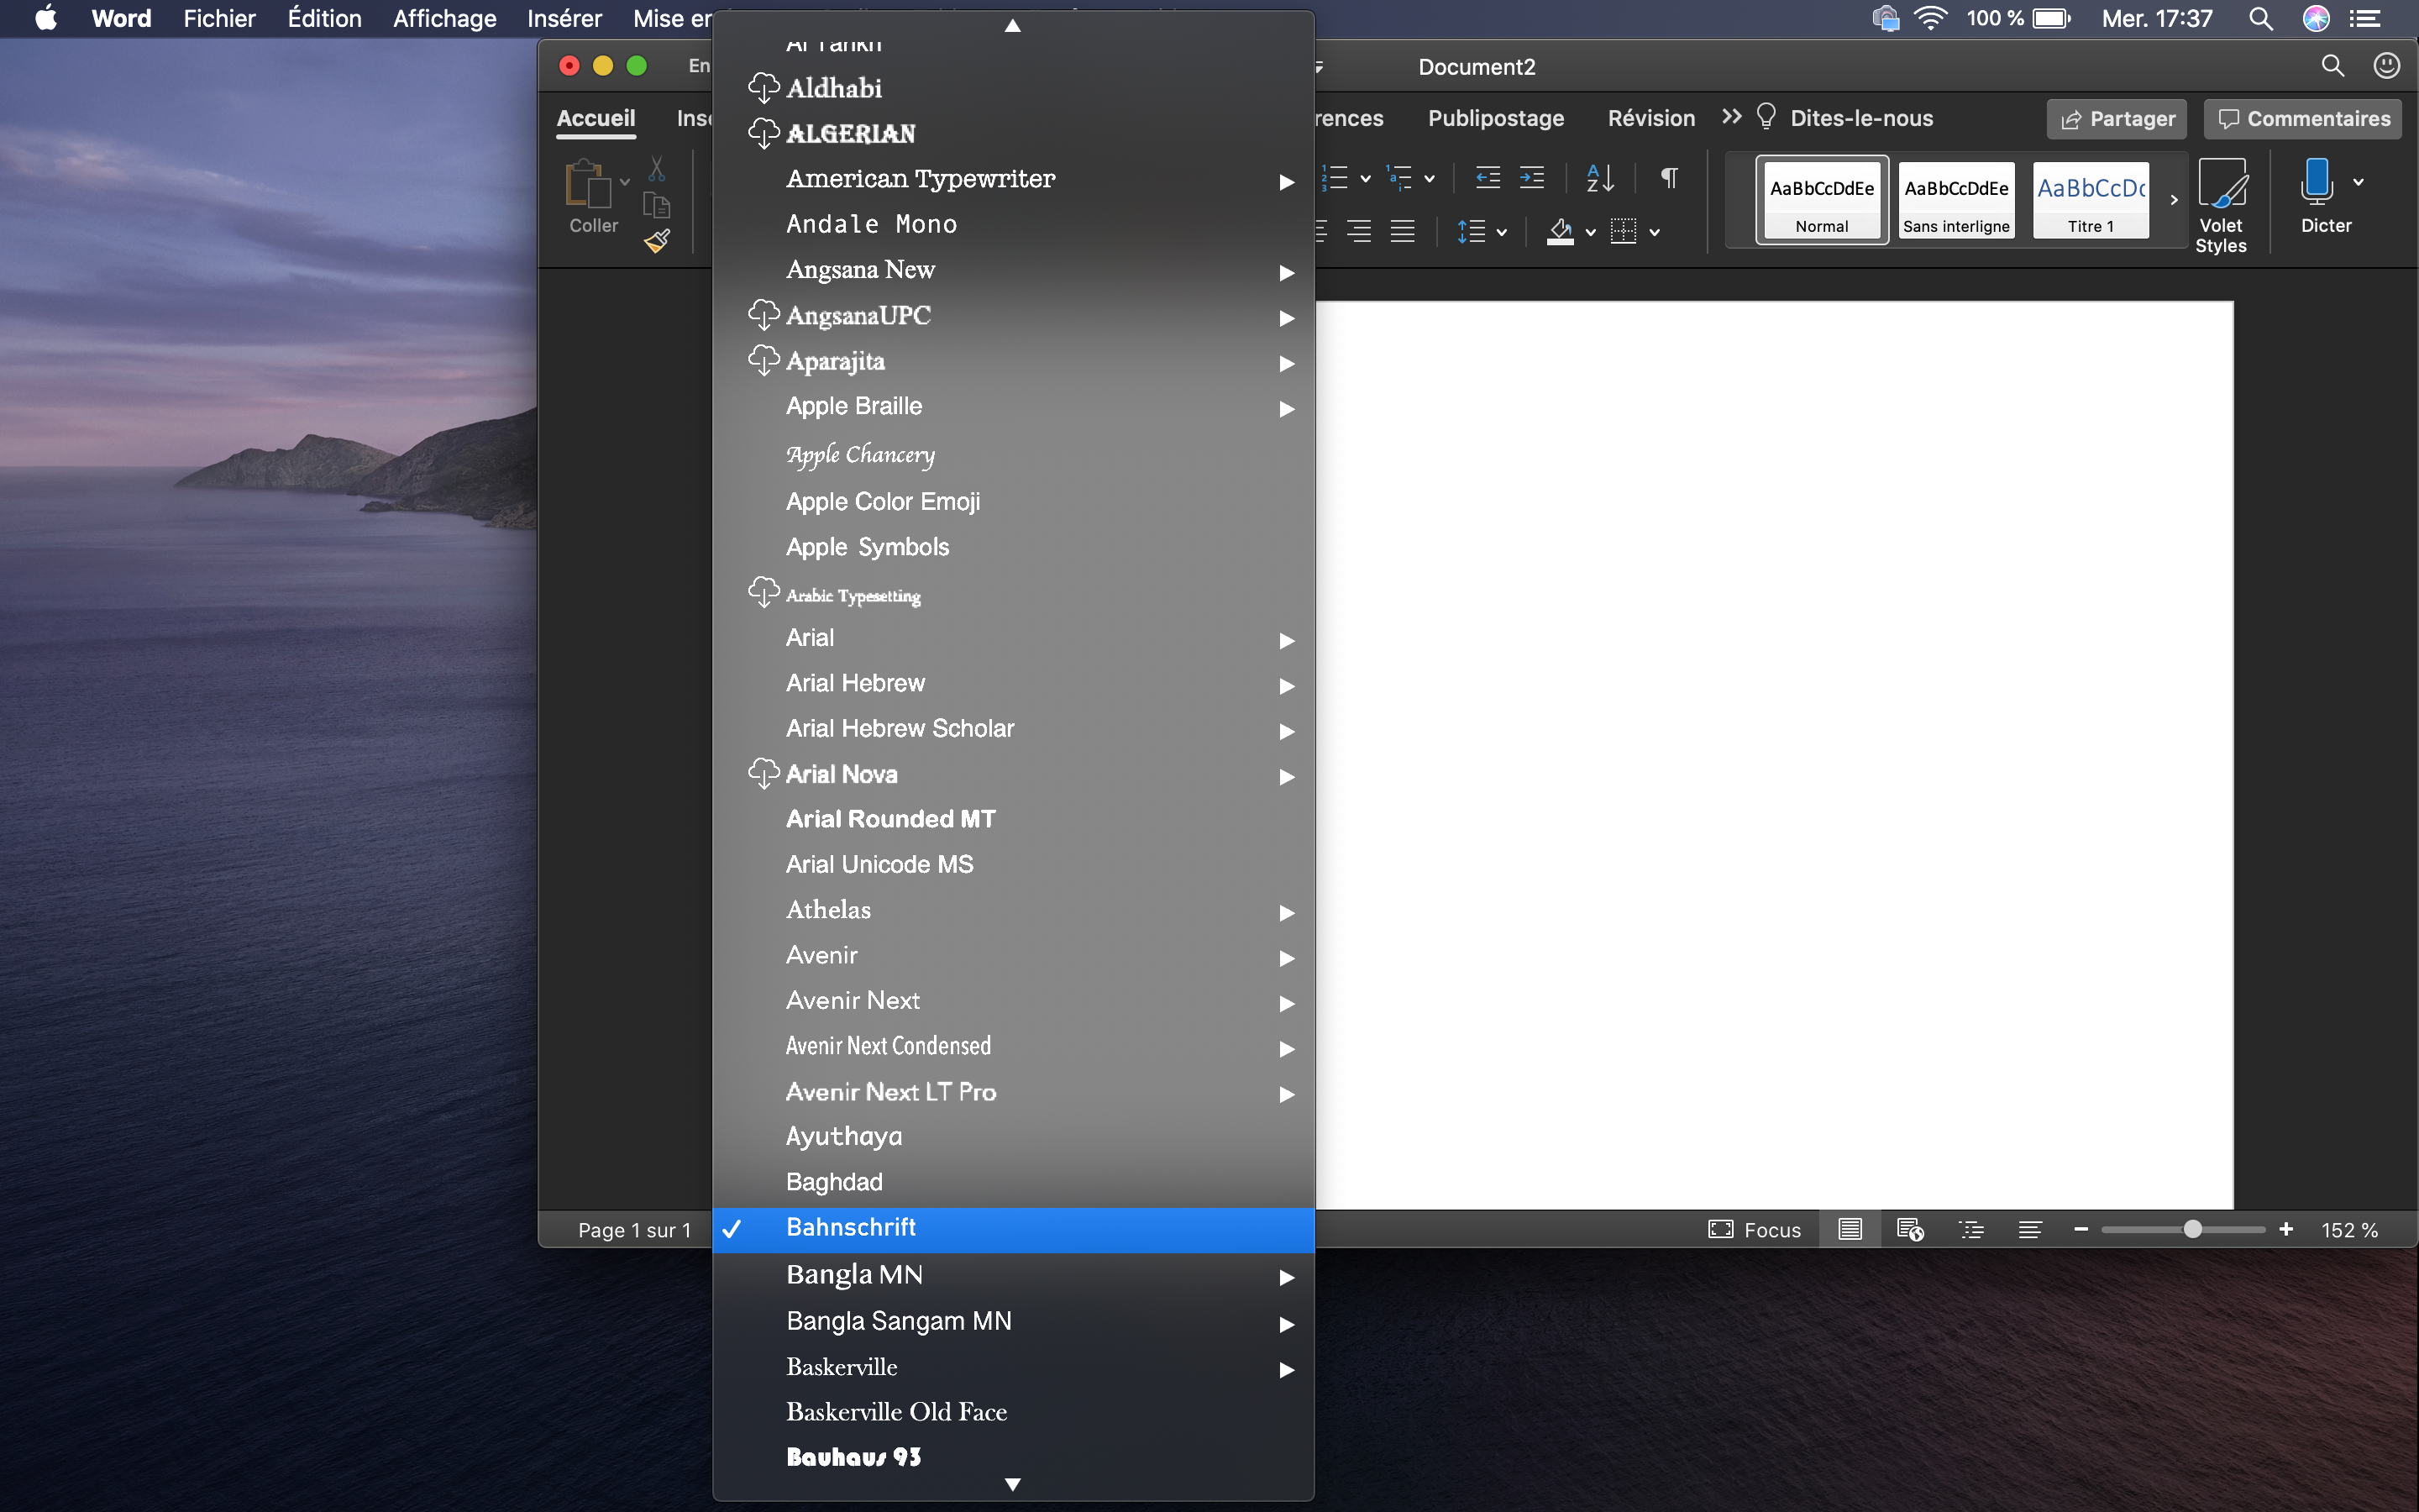
Task: Click the Format Painter brush icon
Action: [x=657, y=240]
